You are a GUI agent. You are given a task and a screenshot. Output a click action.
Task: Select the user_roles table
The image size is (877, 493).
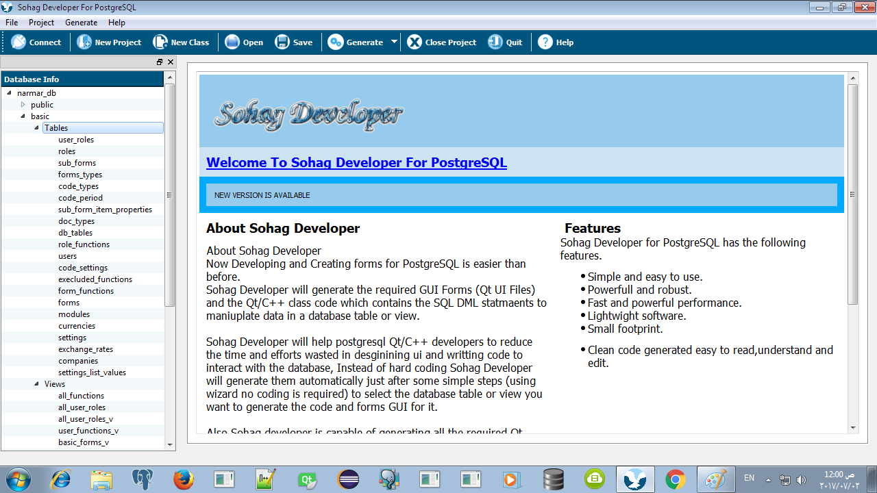[x=76, y=140]
